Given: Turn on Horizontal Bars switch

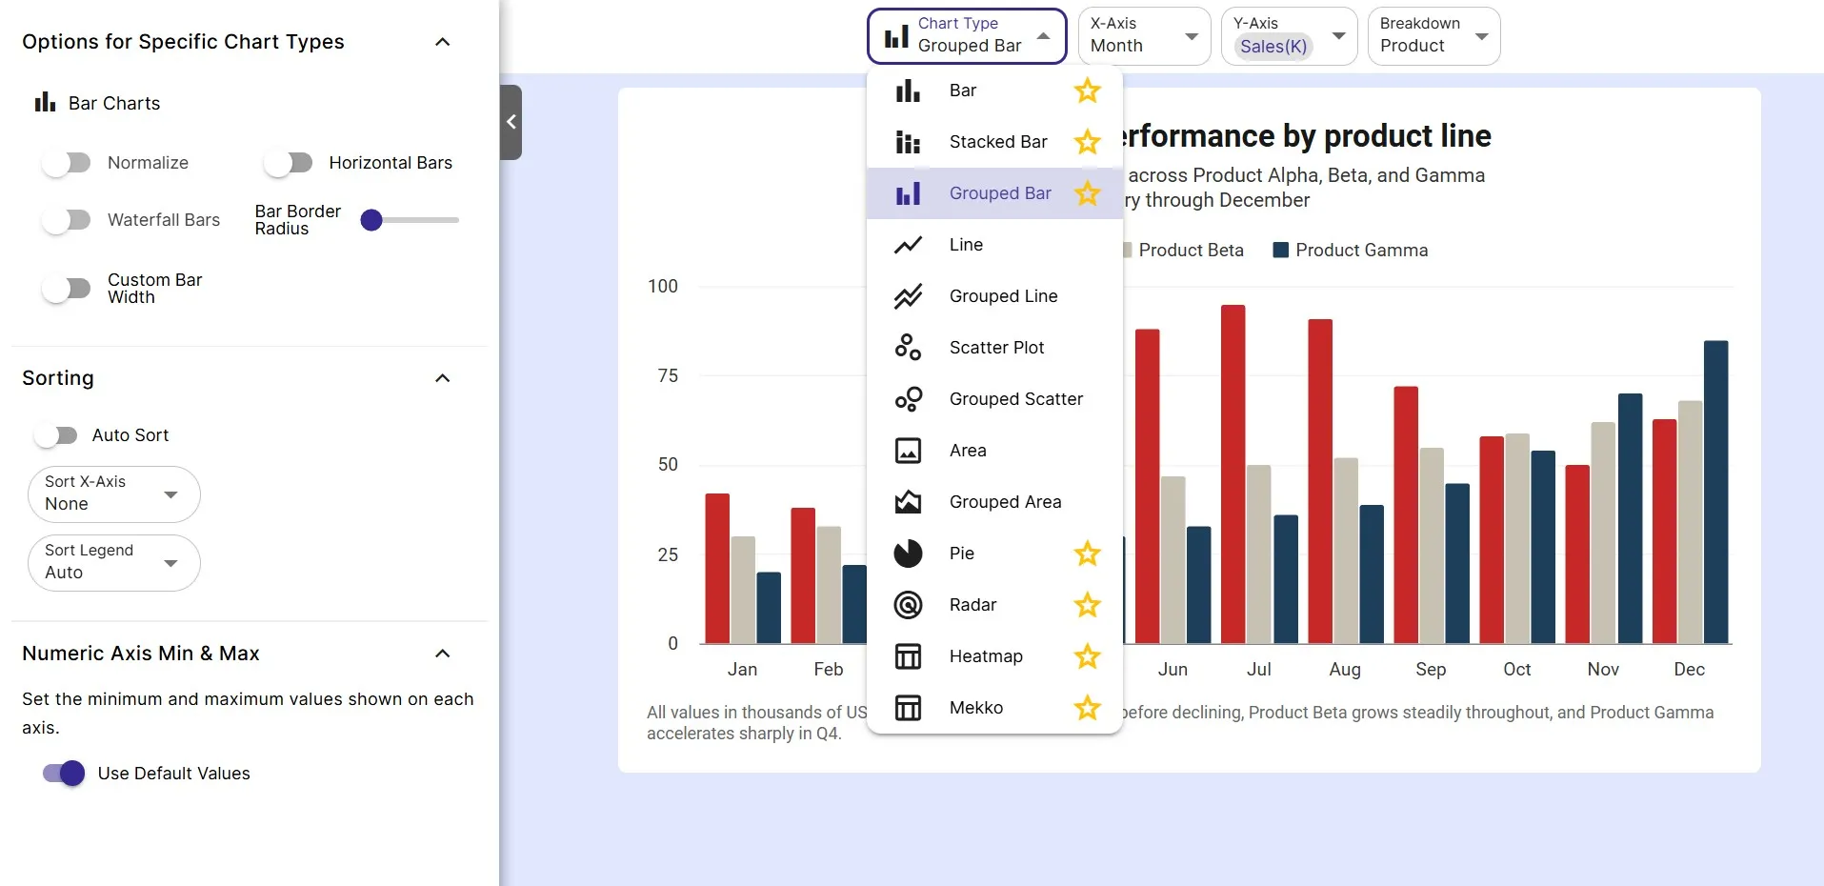Looking at the screenshot, I should pos(288,163).
